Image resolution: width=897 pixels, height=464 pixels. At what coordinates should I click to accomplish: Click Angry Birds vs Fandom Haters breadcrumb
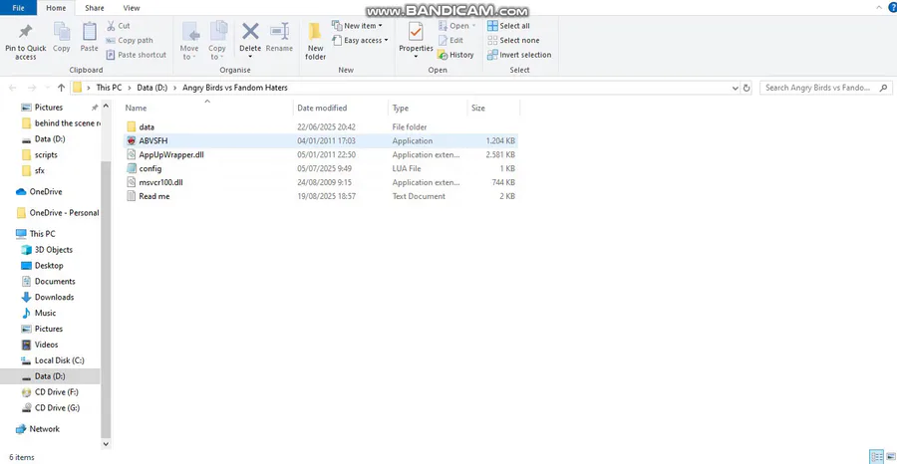pyautogui.click(x=235, y=88)
